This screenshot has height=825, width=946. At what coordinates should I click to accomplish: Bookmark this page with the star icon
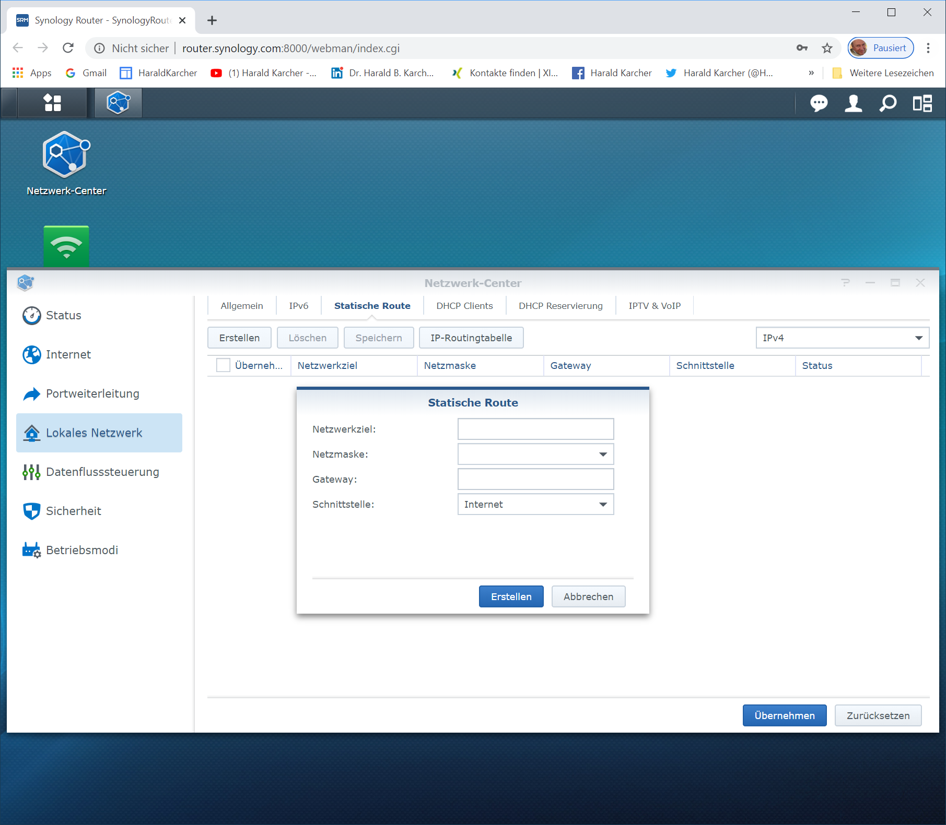pos(827,49)
